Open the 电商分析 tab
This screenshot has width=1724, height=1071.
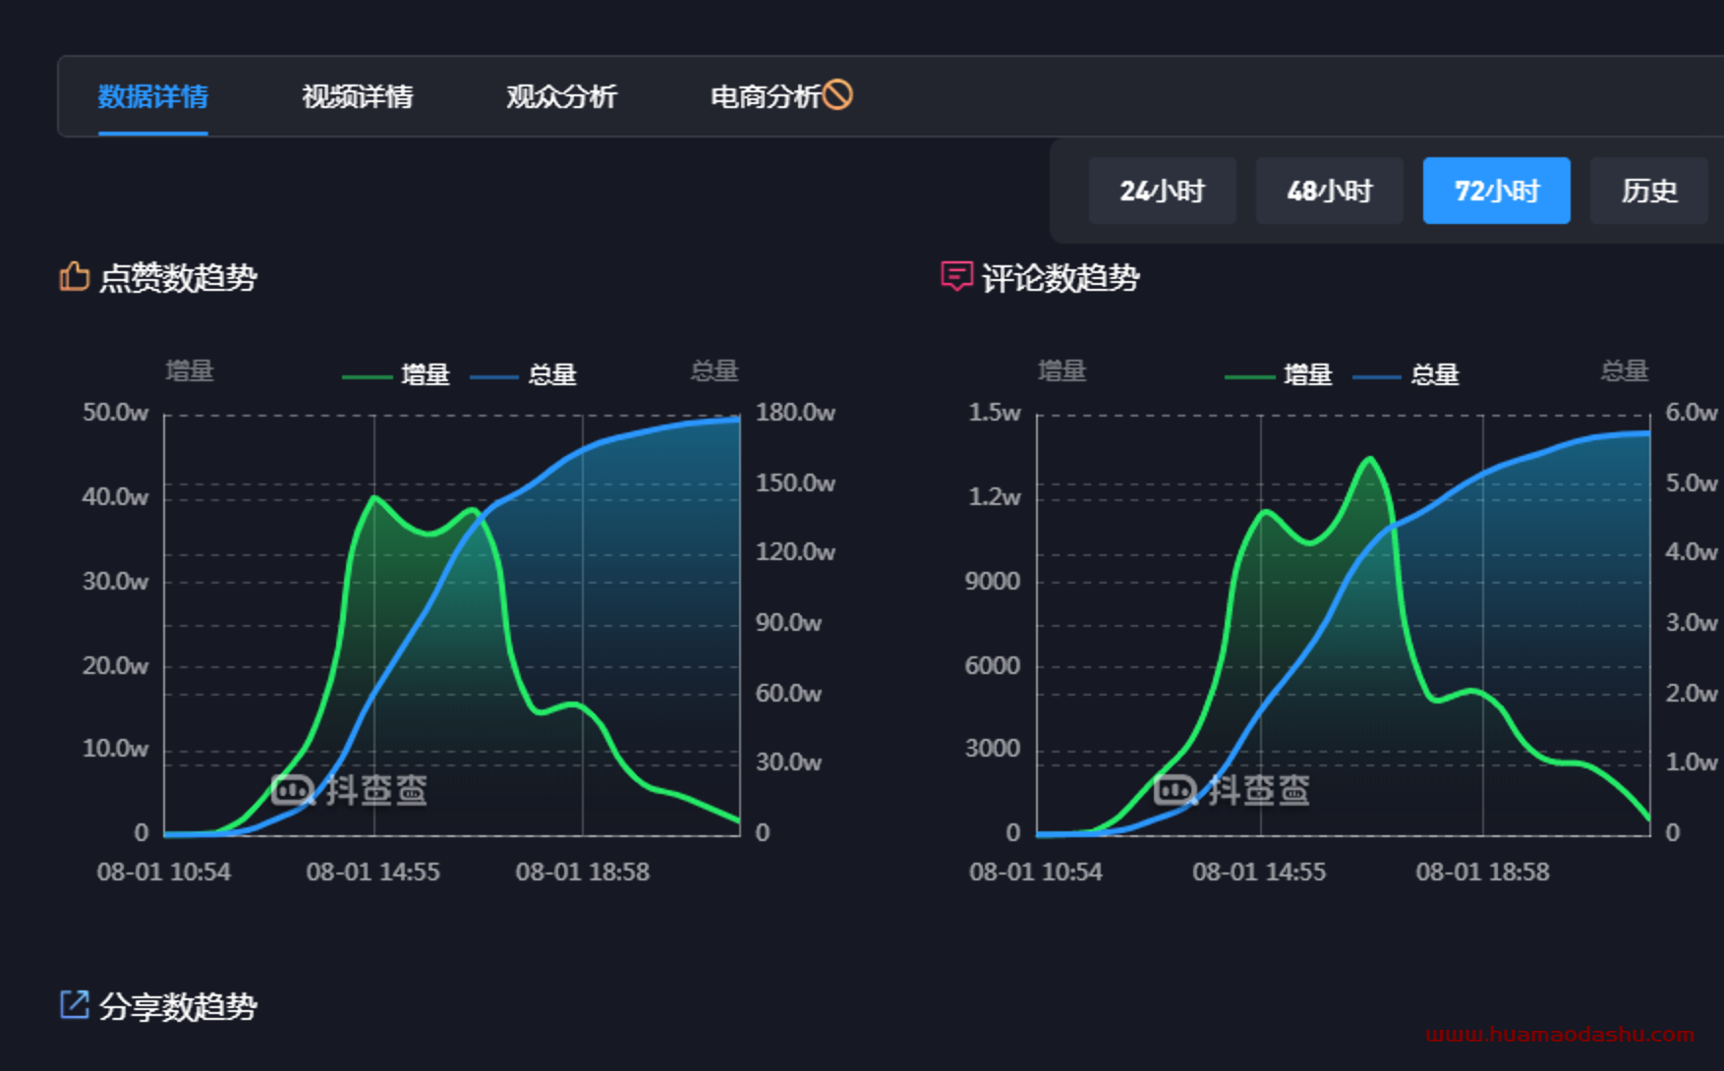pos(766,96)
